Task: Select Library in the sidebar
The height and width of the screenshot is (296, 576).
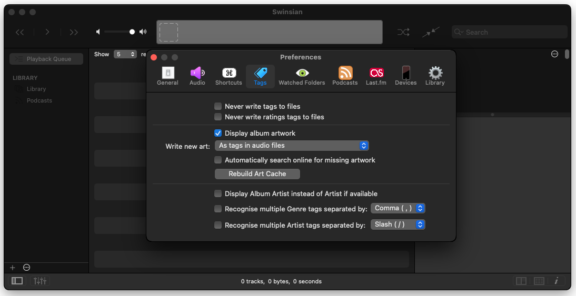Action: (36, 89)
